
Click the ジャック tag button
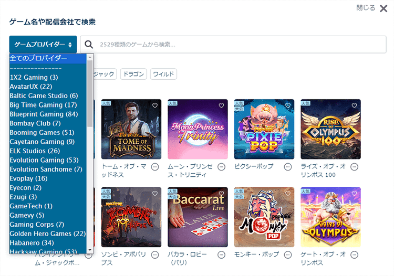point(105,74)
